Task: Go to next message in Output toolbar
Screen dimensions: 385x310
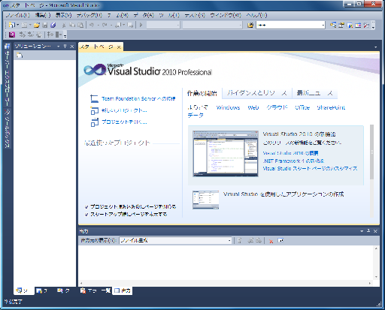Action: pos(259,241)
